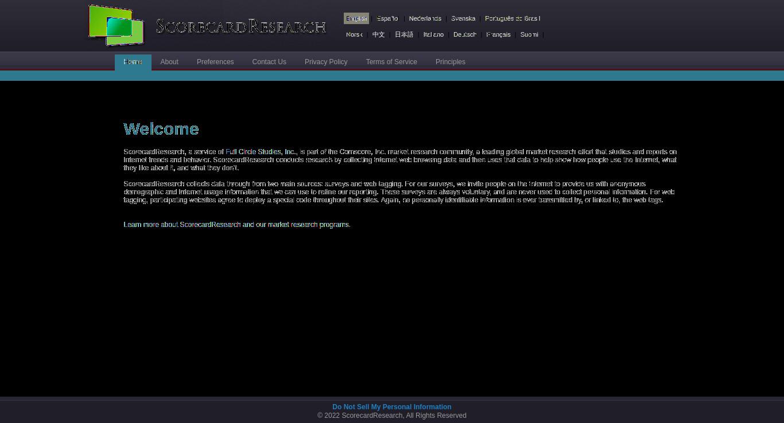Open the About page

click(169, 62)
